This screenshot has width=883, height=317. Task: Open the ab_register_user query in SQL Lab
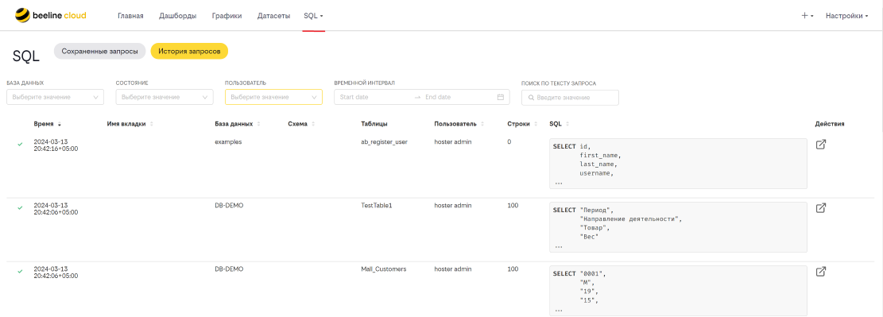point(820,144)
